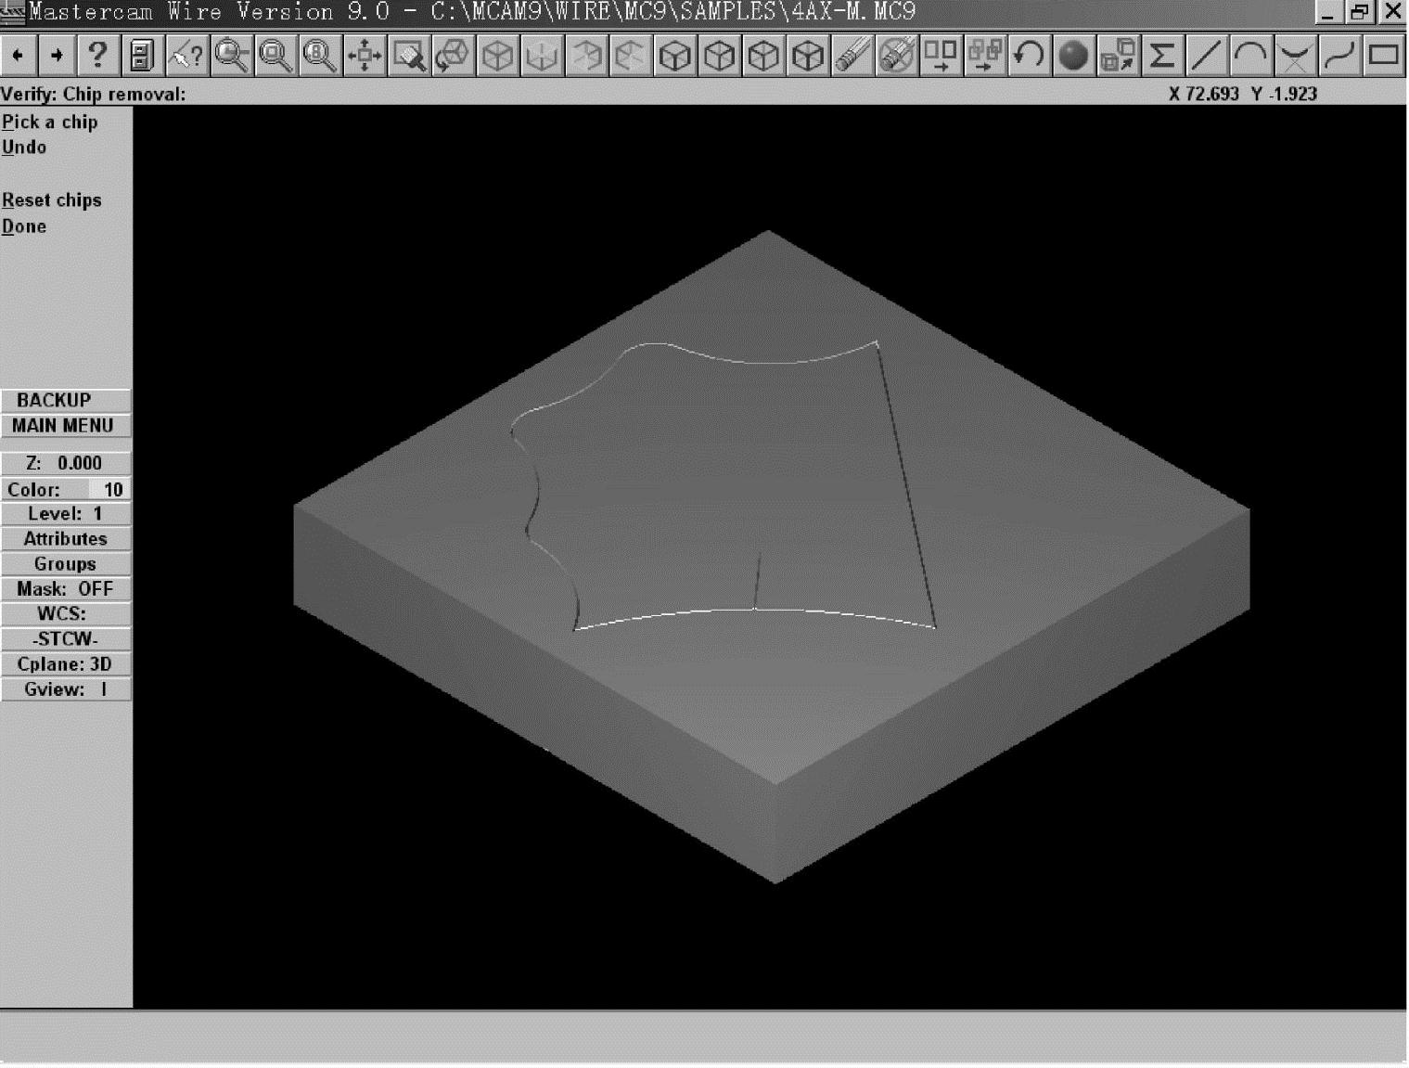
Task: Click the shaded sphere Shading icon
Action: coord(1073,56)
